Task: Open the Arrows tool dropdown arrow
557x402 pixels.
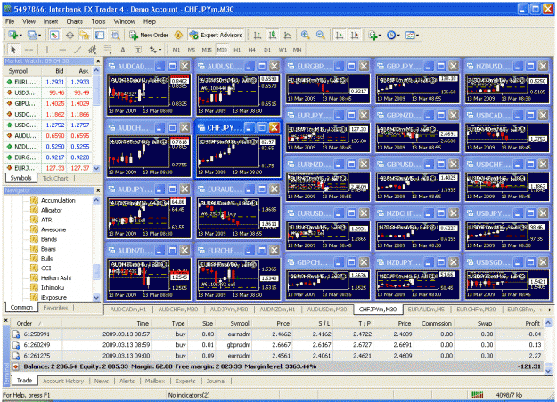Action: 160,50
